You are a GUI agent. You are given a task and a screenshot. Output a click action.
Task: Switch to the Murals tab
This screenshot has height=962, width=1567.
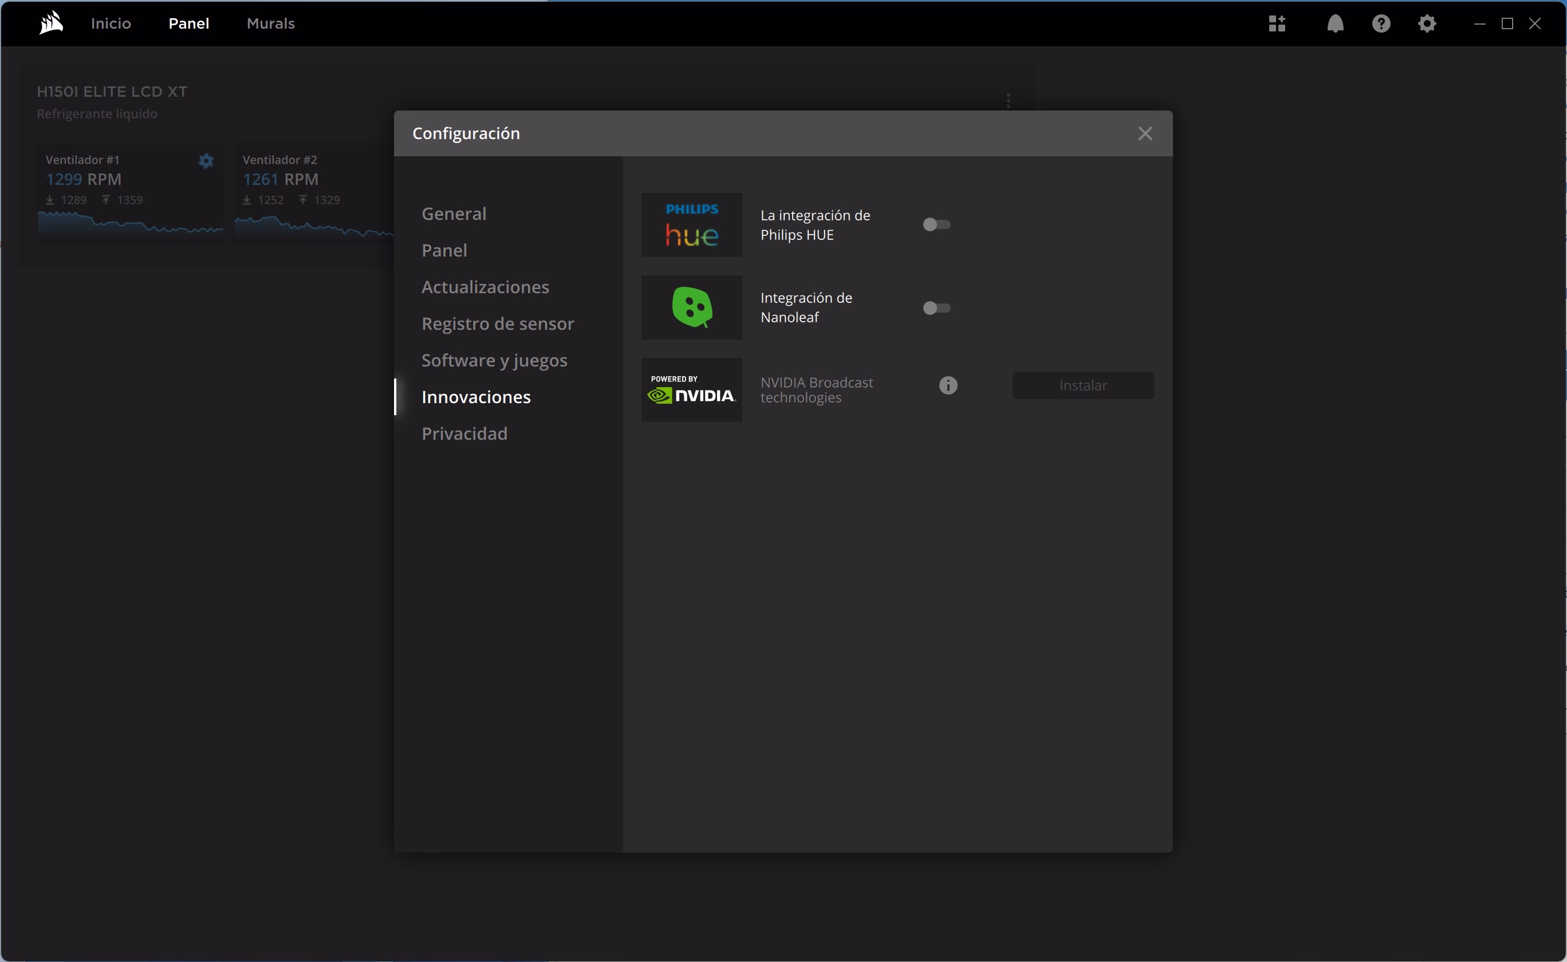pos(270,23)
